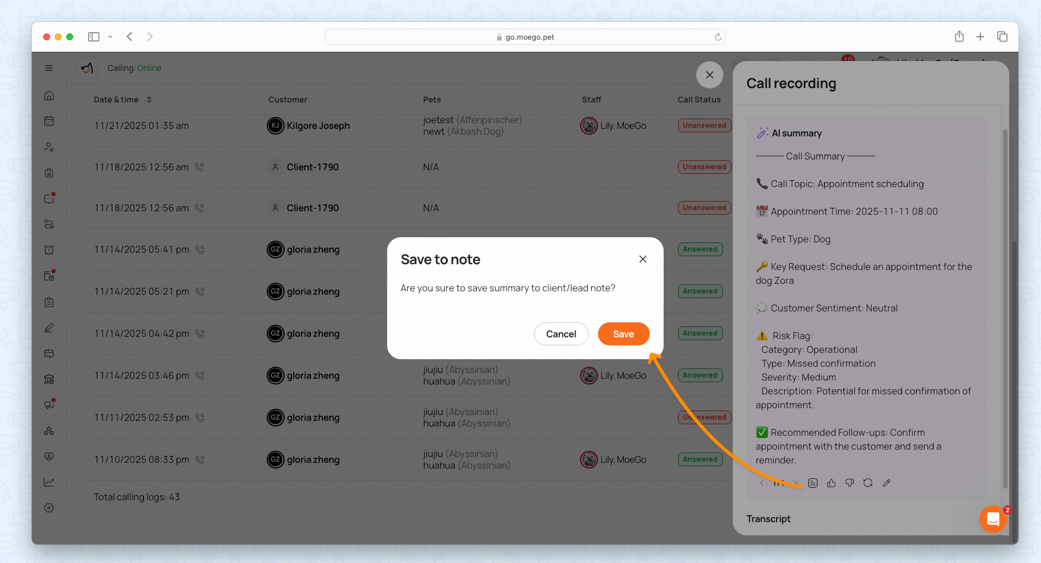
Task: Click the Unanswered badge in Kilgore Joseph's row
Action: [705, 125]
